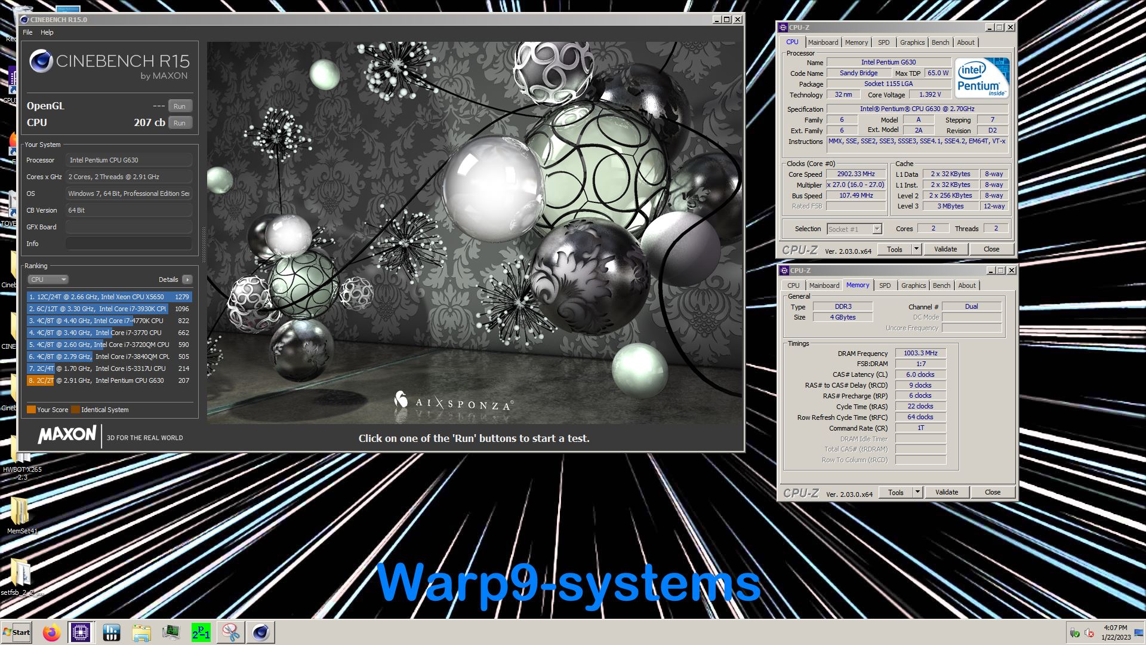Screen dimensions: 1146x645
Task: Open the Prime95 green taskbar icon
Action: tap(201, 632)
